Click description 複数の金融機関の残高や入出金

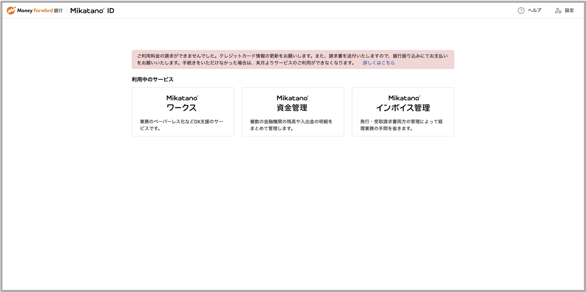(x=291, y=125)
